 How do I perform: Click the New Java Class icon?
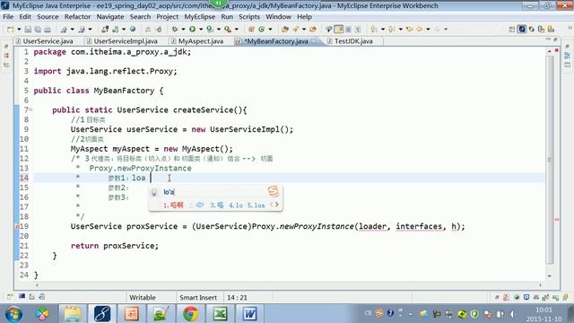click(x=262, y=30)
